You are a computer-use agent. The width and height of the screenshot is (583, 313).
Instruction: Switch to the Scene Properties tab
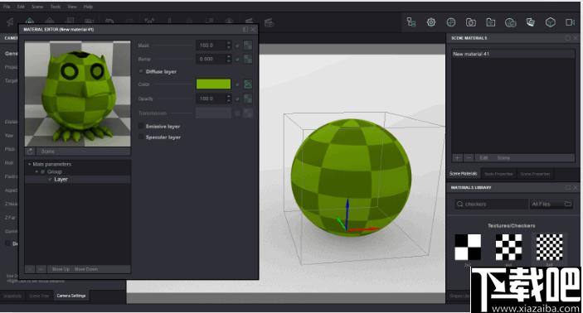tap(535, 174)
